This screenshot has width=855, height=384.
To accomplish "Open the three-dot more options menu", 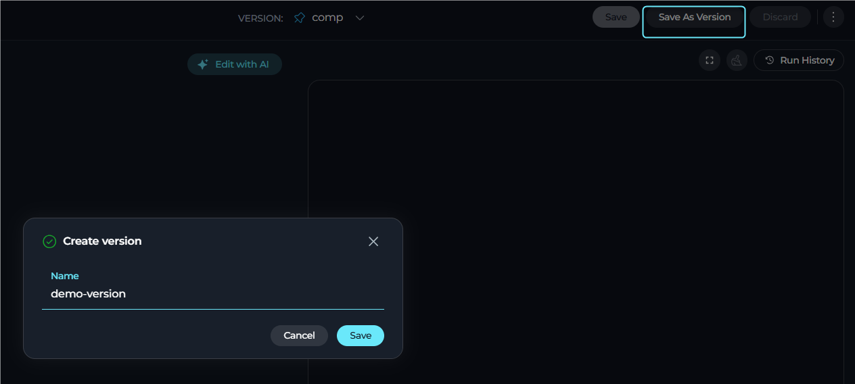I will pyautogui.click(x=833, y=17).
